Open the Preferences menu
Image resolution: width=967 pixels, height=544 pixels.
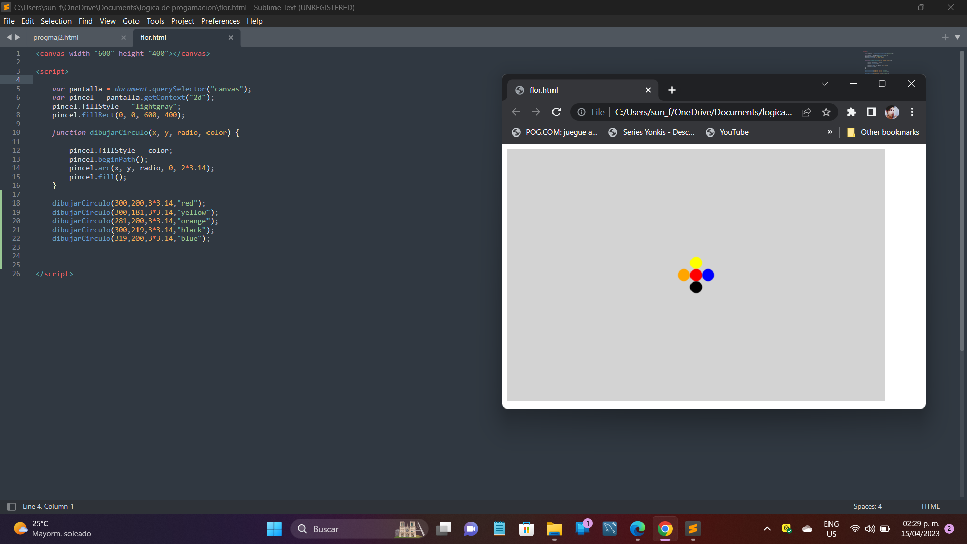[220, 21]
